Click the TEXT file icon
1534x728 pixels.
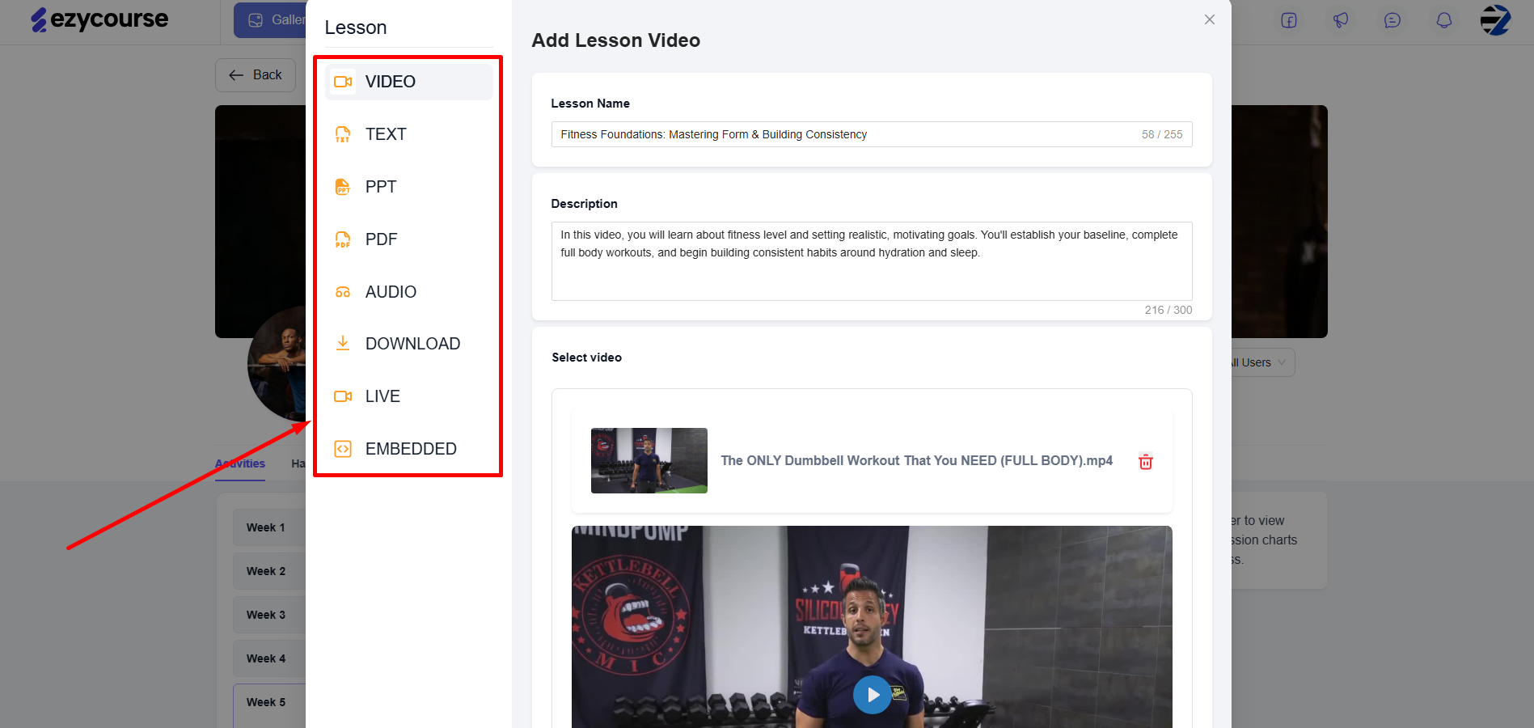pyautogui.click(x=343, y=134)
